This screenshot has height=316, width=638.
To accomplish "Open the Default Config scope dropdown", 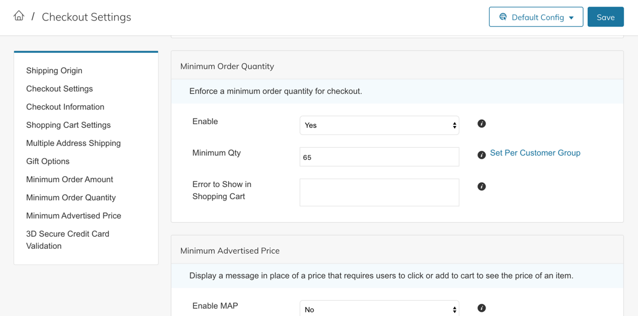I will tap(536, 17).
